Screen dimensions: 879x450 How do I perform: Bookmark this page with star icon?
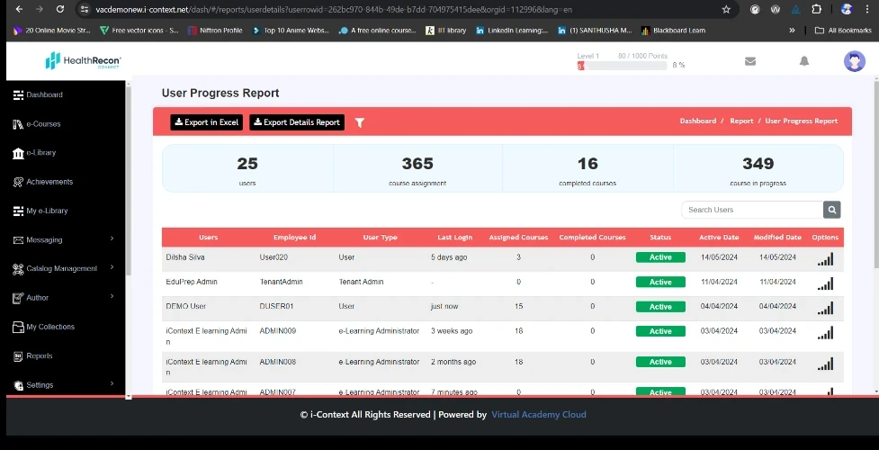(726, 10)
